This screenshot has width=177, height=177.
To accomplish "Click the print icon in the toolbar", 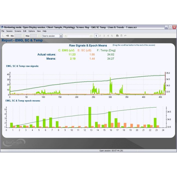I will pyautogui.click(x=117, y=36).
